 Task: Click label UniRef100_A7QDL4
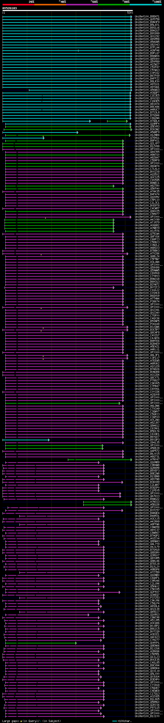coord(147,121)
